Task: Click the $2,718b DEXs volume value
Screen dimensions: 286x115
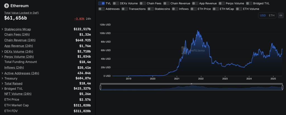Action: point(84,51)
